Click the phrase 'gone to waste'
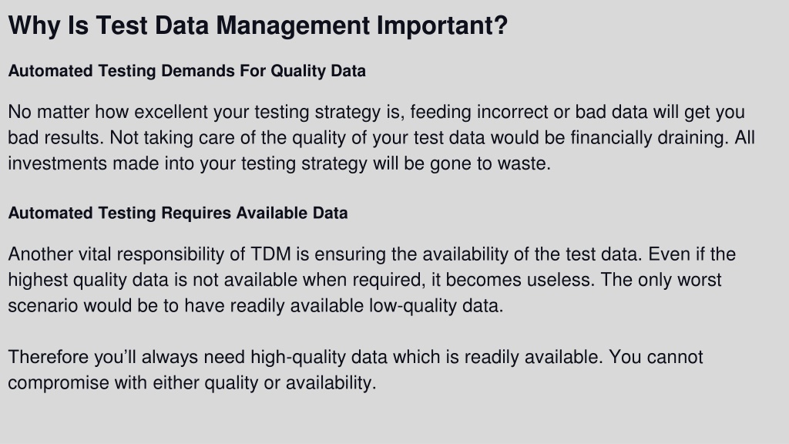 pos(489,163)
